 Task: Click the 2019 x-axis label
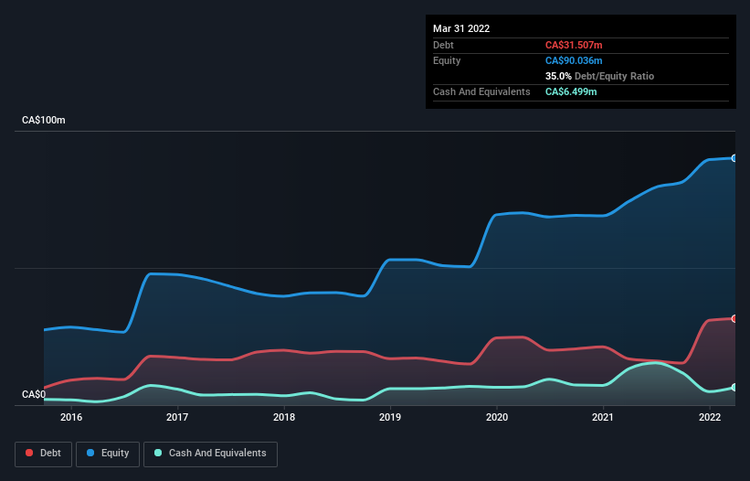[x=390, y=417]
